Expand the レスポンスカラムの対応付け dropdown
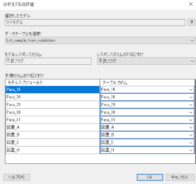 coord(146,61)
